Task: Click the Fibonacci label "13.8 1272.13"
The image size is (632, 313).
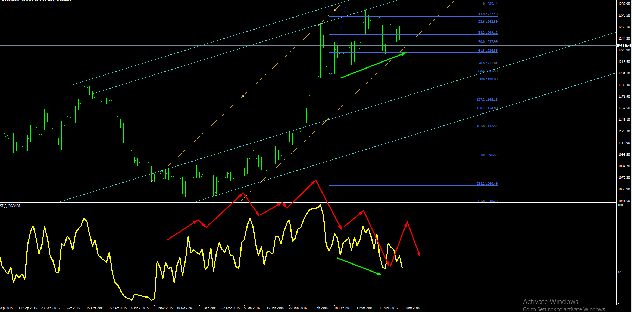Action: [x=488, y=14]
